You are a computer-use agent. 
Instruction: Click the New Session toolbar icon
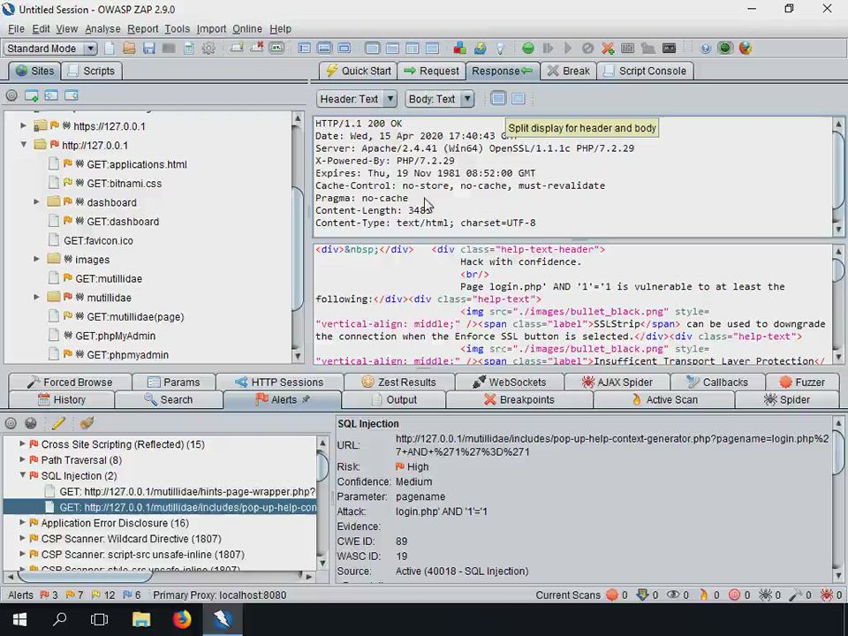110,49
